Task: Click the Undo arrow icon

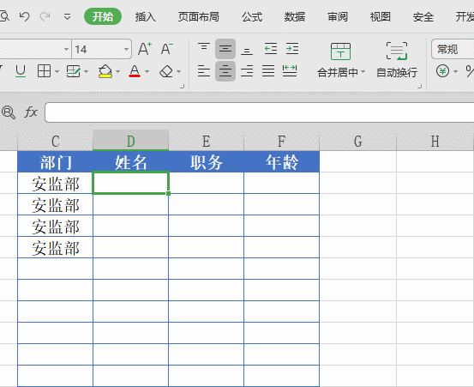Action: pyautogui.click(x=24, y=16)
